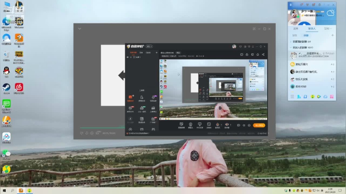The image size is (346, 194).
Task: Open the QQ profile avatar
Action: pos(295,13)
